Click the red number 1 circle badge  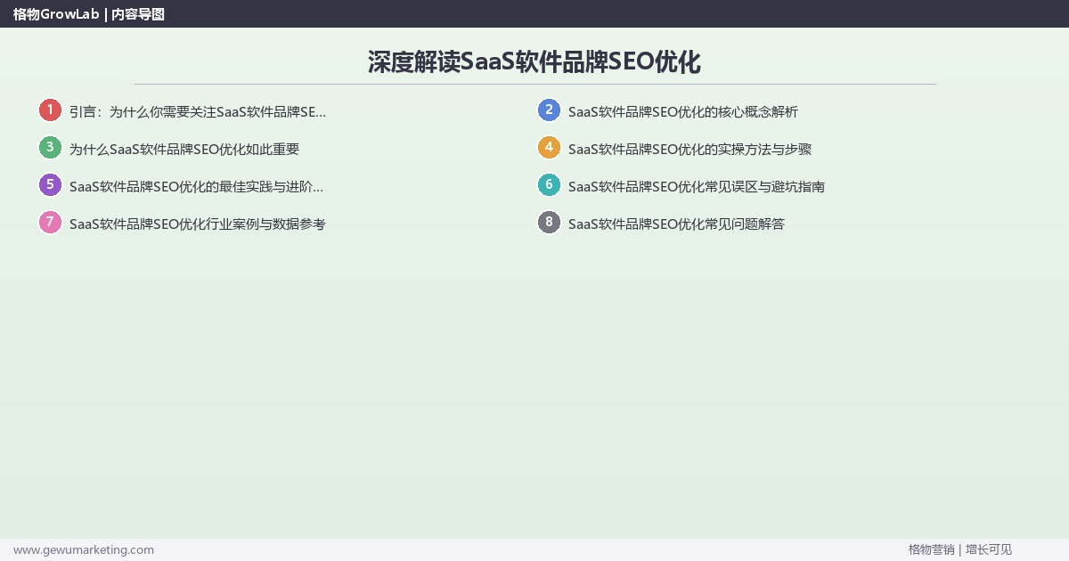click(50, 110)
